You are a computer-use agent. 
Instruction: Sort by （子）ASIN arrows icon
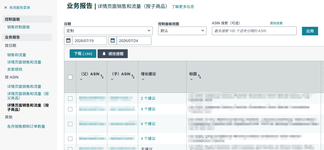(133, 77)
